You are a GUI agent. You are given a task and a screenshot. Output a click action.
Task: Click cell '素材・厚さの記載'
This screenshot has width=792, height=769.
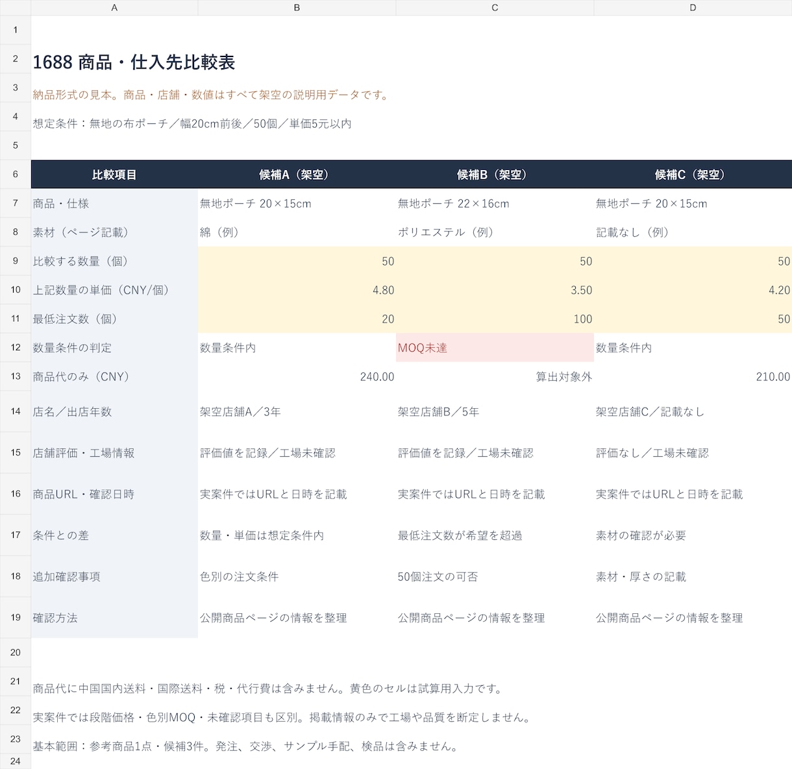coord(693,576)
